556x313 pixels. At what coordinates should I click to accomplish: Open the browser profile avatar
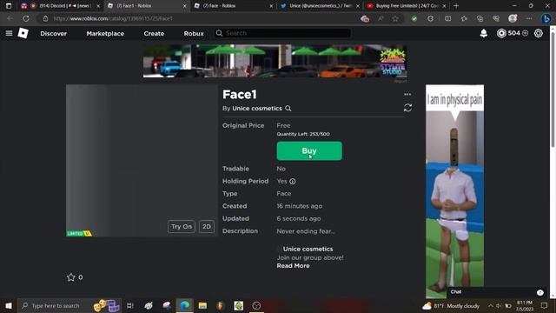click(x=513, y=18)
